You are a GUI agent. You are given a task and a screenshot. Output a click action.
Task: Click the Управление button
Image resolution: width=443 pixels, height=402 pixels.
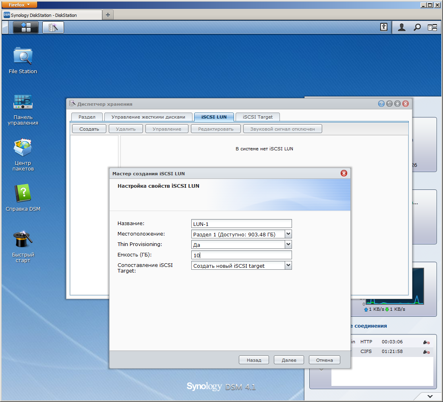[167, 129]
